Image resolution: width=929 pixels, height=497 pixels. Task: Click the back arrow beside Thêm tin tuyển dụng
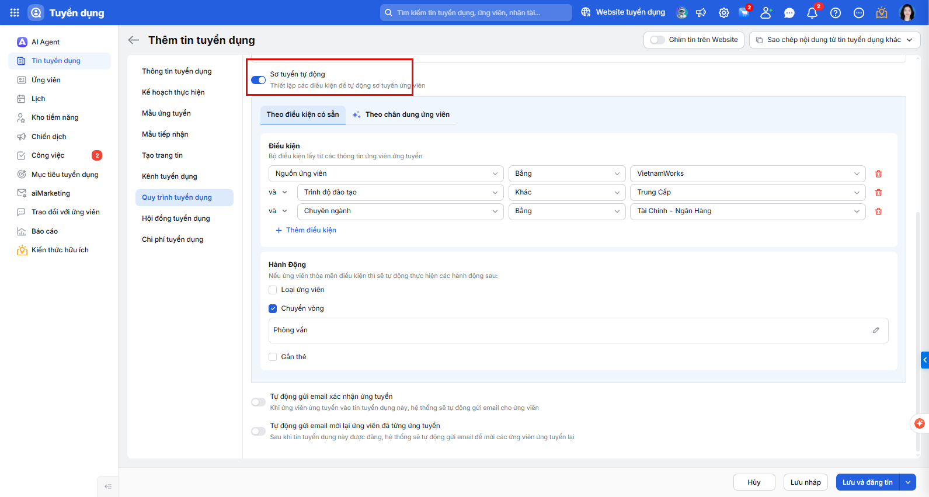pos(134,40)
